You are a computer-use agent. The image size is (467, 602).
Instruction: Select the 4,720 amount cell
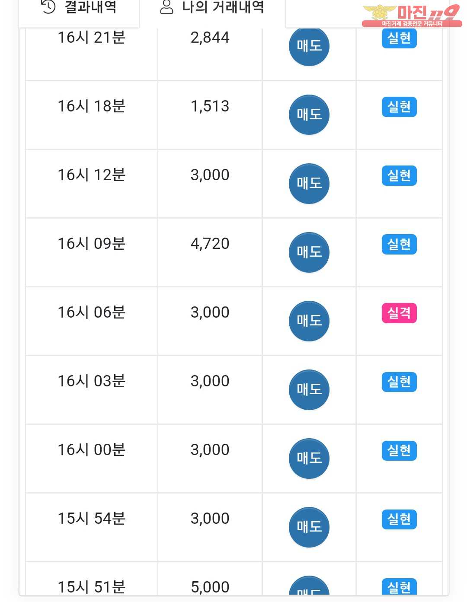pyautogui.click(x=210, y=252)
